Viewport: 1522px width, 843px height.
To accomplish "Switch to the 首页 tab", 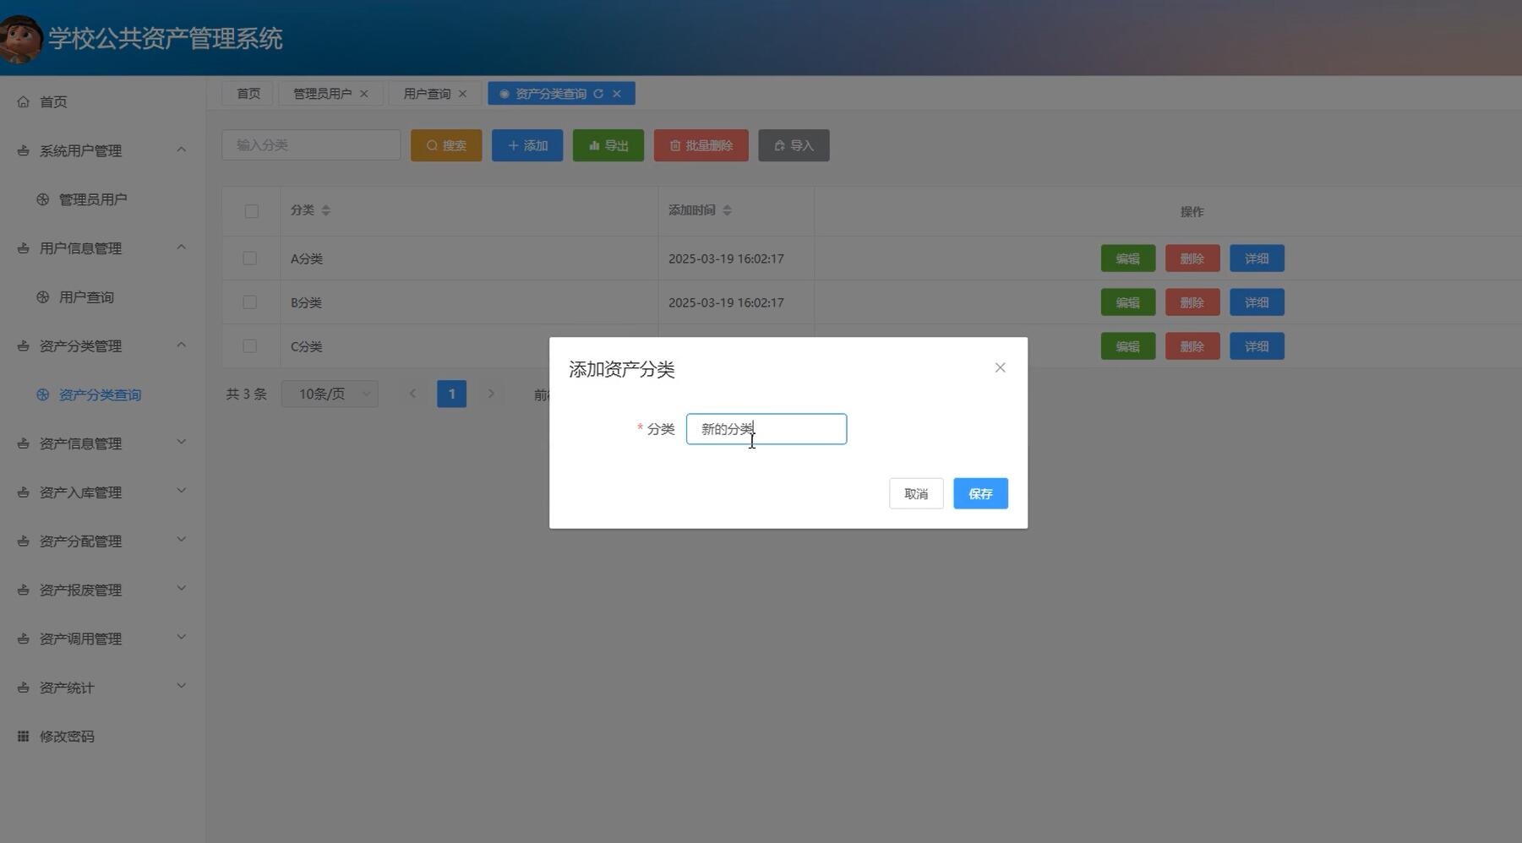I will coord(248,93).
